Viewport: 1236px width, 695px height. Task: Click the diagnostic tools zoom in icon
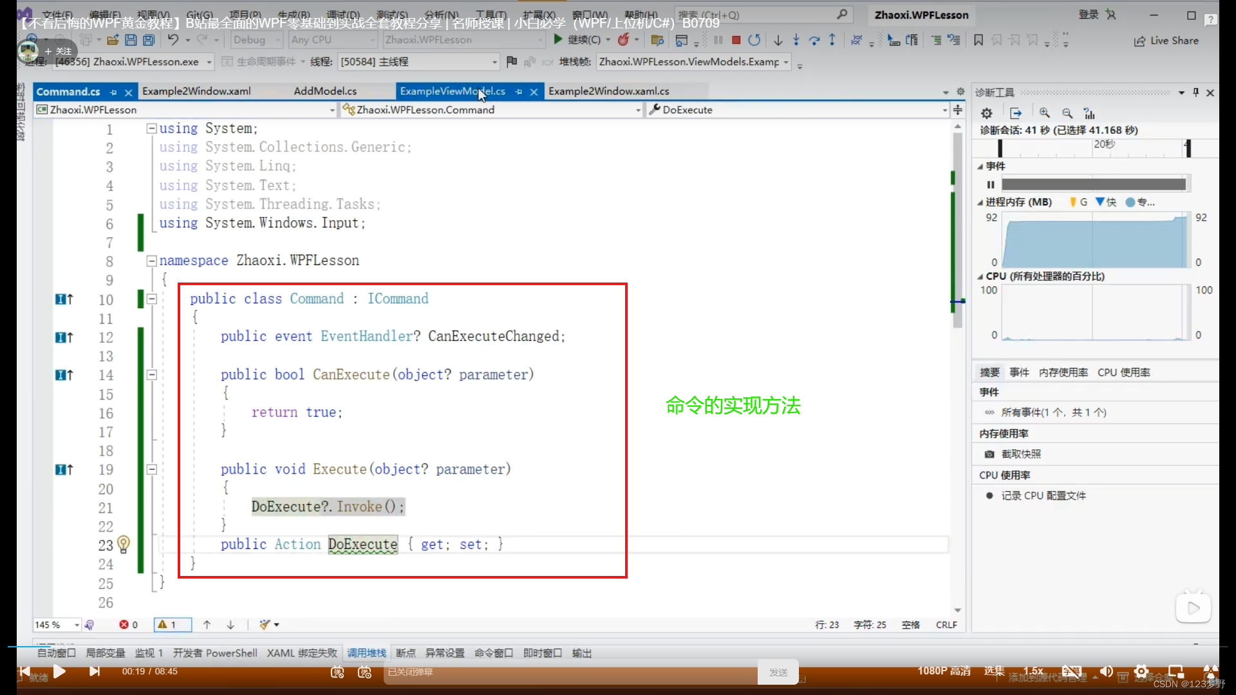point(1044,113)
